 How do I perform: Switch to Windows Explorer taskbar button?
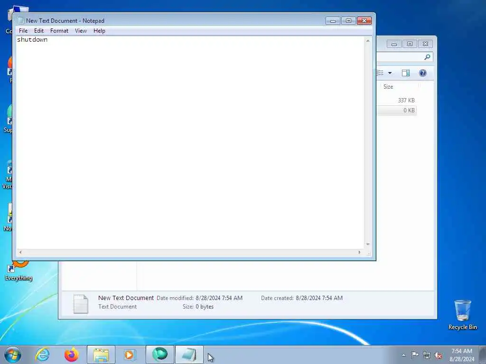[x=101, y=355]
